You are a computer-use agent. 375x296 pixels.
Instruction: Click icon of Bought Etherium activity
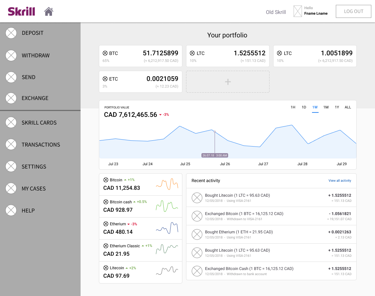[197, 234]
